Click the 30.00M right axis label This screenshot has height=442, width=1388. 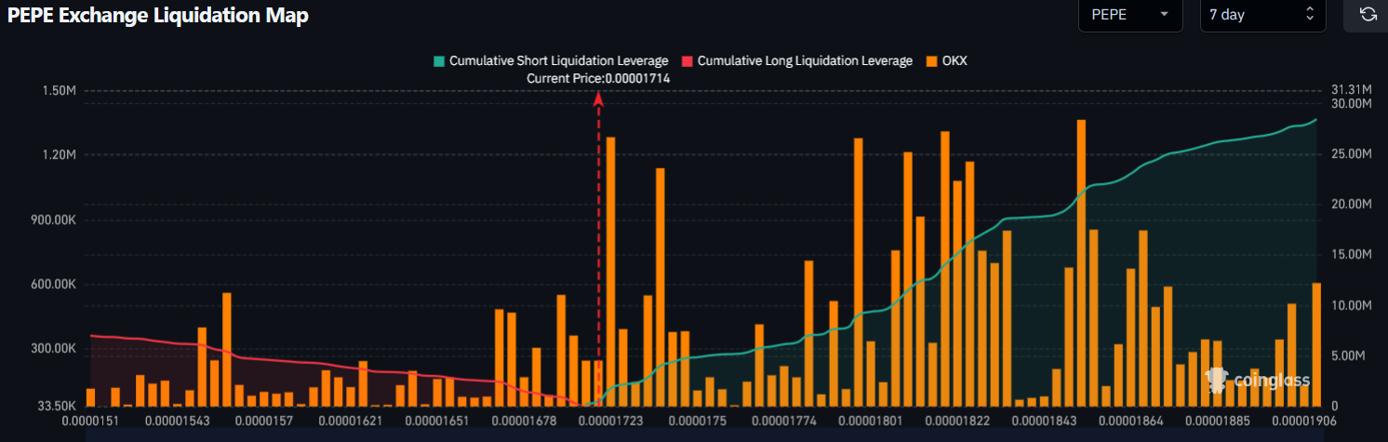(x=1352, y=103)
